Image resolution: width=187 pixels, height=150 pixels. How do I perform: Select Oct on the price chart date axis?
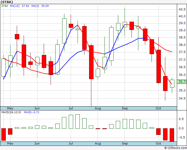[x=158, y=108]
